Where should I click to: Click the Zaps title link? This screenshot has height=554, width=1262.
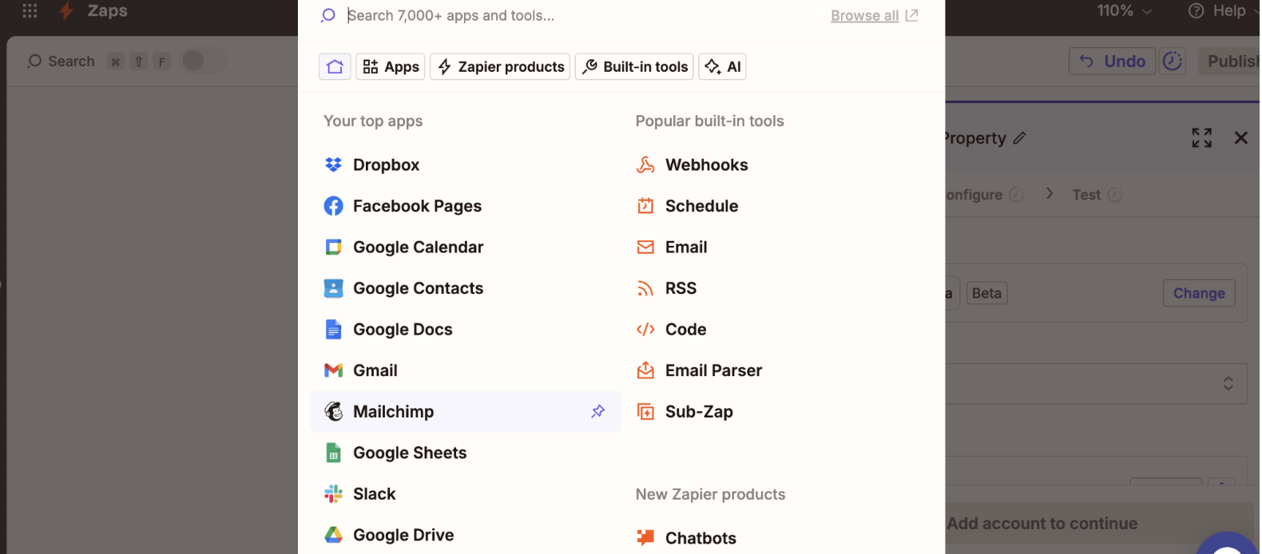tap(107, 10)
